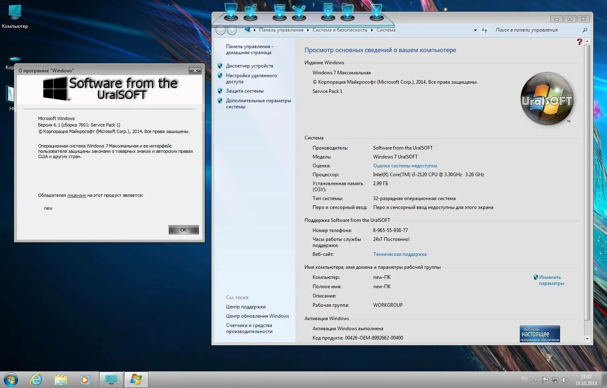Click the Show desktop strip beside the clock

[604, 380]
